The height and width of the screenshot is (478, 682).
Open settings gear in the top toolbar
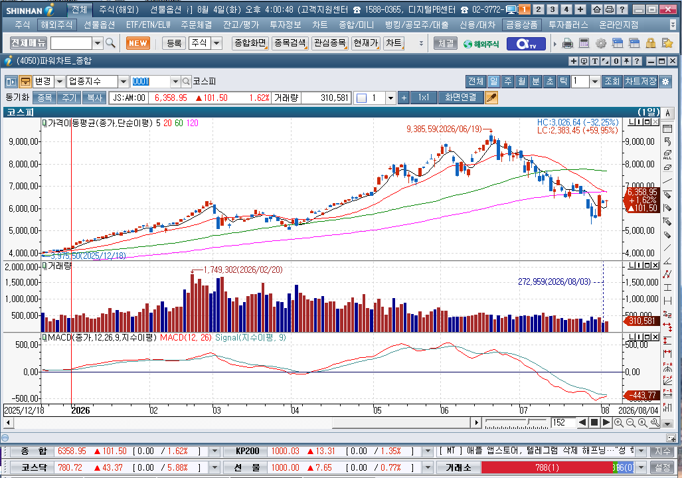(601, 43)
